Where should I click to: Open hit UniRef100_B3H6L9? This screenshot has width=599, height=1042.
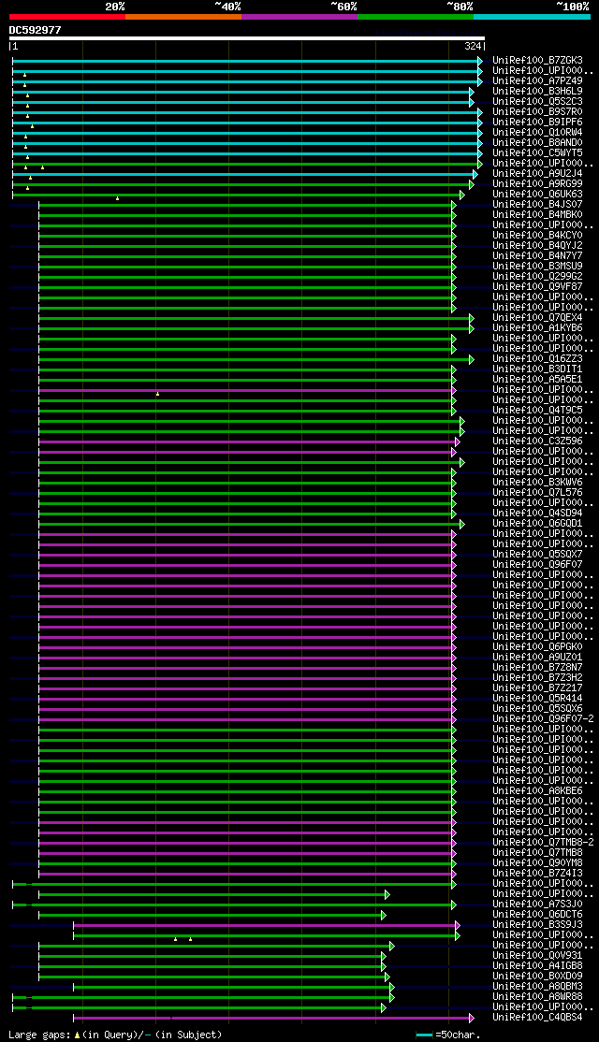pyautogui.click(x=538, y=91)
